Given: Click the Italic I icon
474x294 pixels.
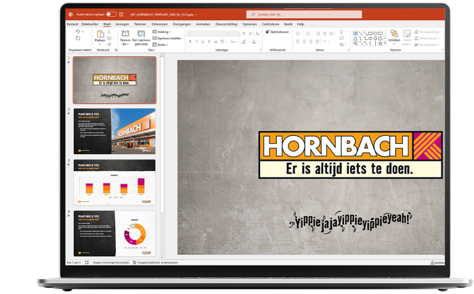Looking at the screenshot, I should [196, 42].
